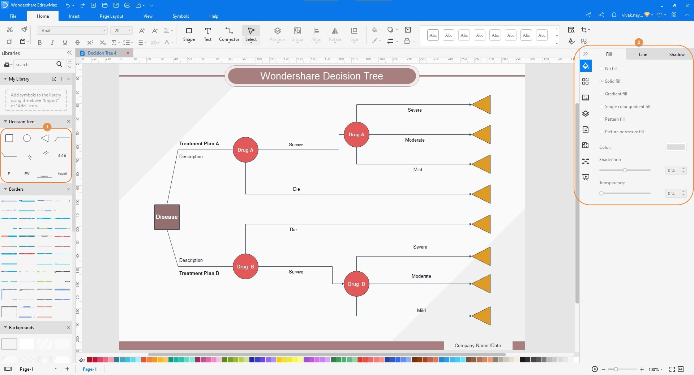Screen dimensions: 694x375
Task: Select the circle shape in Decision Tree library
Action: click(x=27, y=138)
